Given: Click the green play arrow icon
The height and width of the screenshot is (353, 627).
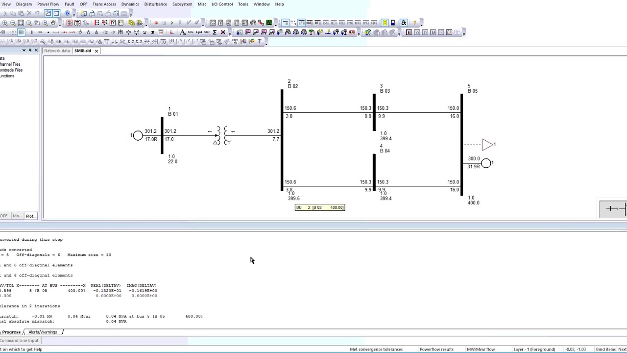Looking at the screenshot, I should (x=172, y=23).
